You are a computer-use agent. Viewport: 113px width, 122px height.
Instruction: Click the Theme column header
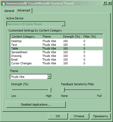pyautogui.click(x=51, y=37)
